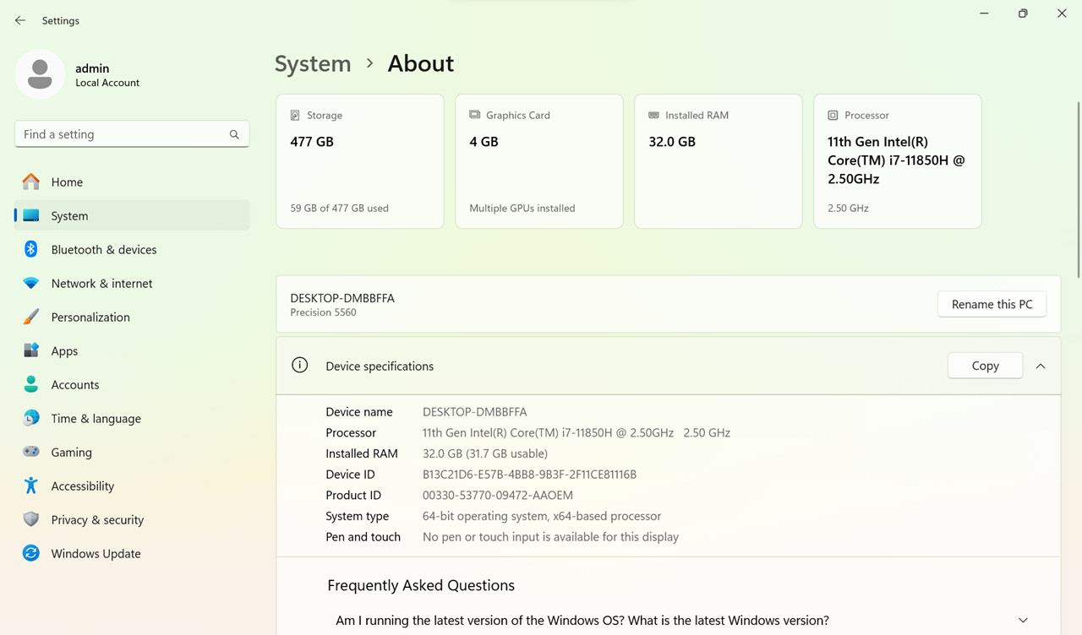Click the Windows Update refresh icon
Image resolution: width=1082 pixels, height=635 pixels.
[31, 553]
